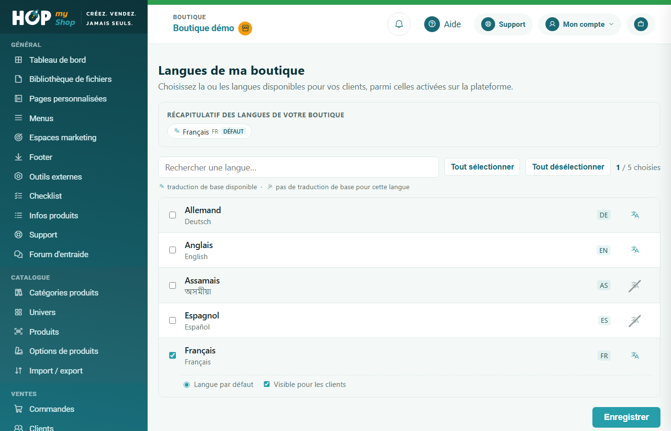Check the Allemand language checkbox
Screen dimensions: 671x431
(173, 215)
